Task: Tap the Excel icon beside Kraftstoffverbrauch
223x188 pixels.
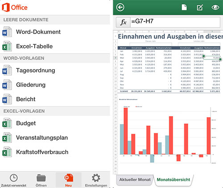Action: tap(7, 152)
